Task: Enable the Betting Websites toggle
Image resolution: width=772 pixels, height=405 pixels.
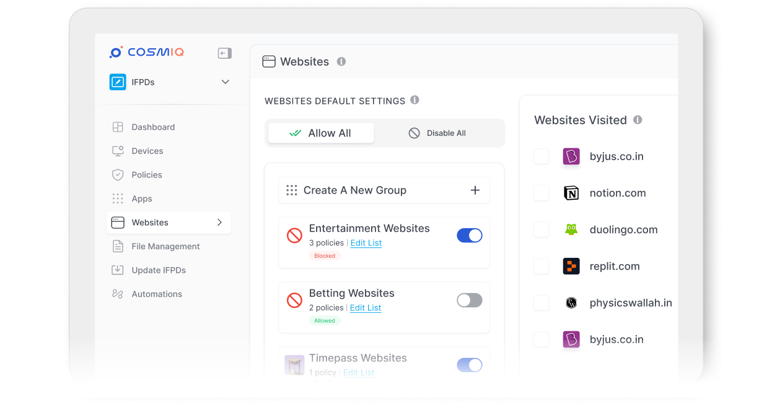Action: [469, 301]
